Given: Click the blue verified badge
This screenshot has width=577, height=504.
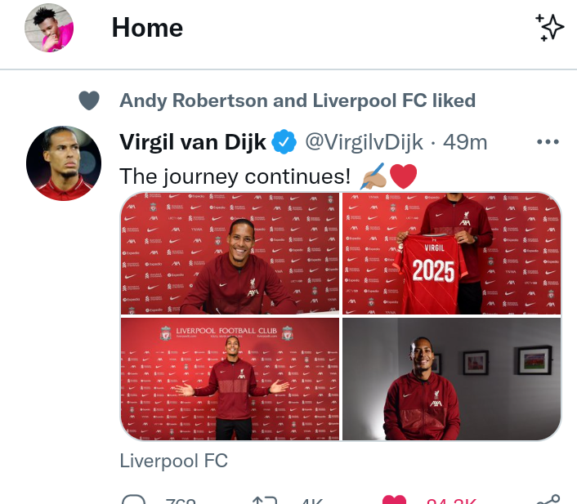Looking at the screenshot, I should tap(284, 141).
